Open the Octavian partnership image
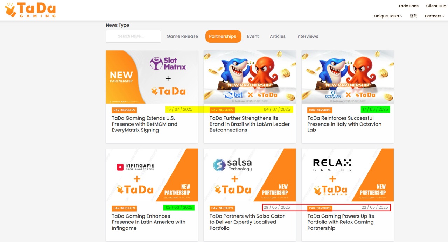This screenshot has height=242, width=448. (x=348, y=77)
